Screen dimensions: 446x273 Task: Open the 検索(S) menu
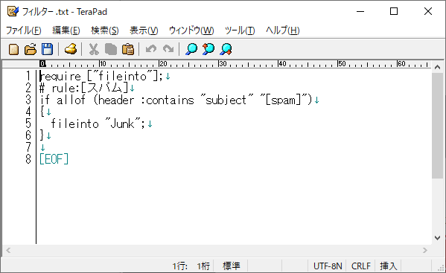[105, 30]
